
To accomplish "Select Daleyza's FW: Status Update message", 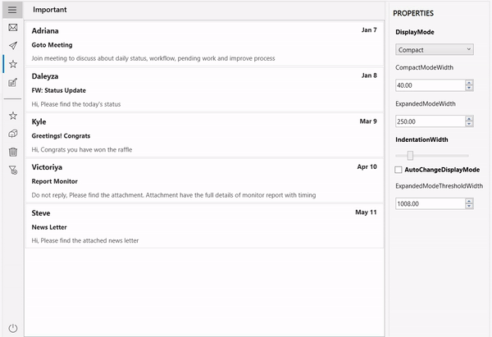I will click(x=203, y=89).
